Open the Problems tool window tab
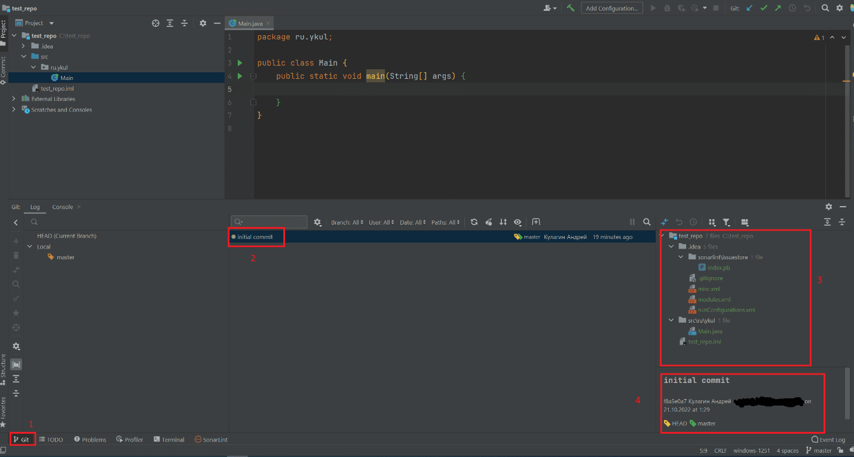 click(x=90, y=440)
